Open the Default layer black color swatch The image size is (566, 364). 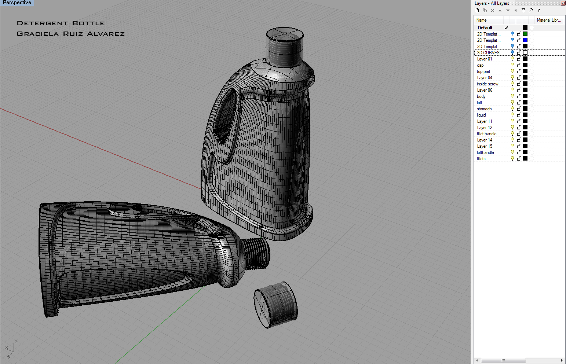525,27
